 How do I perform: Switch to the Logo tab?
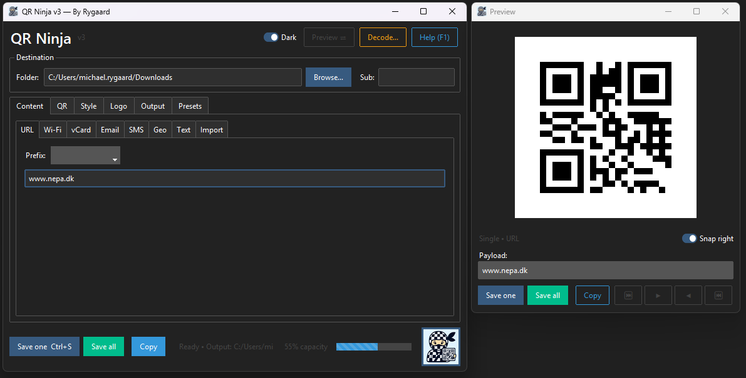[118, 106]
